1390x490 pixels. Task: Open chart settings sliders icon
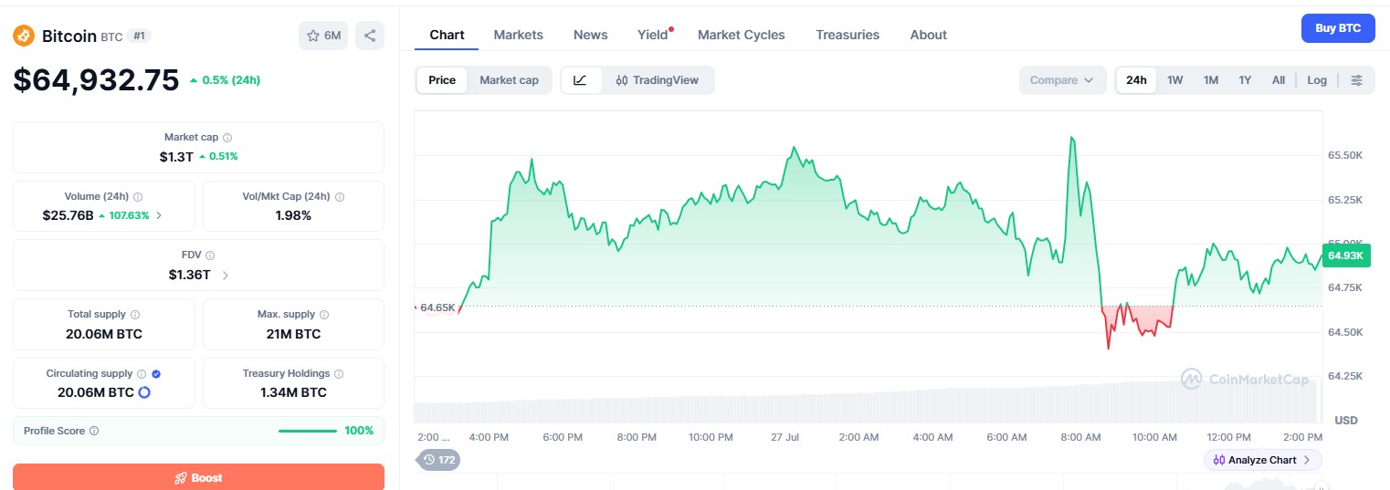pos(1357,80)
